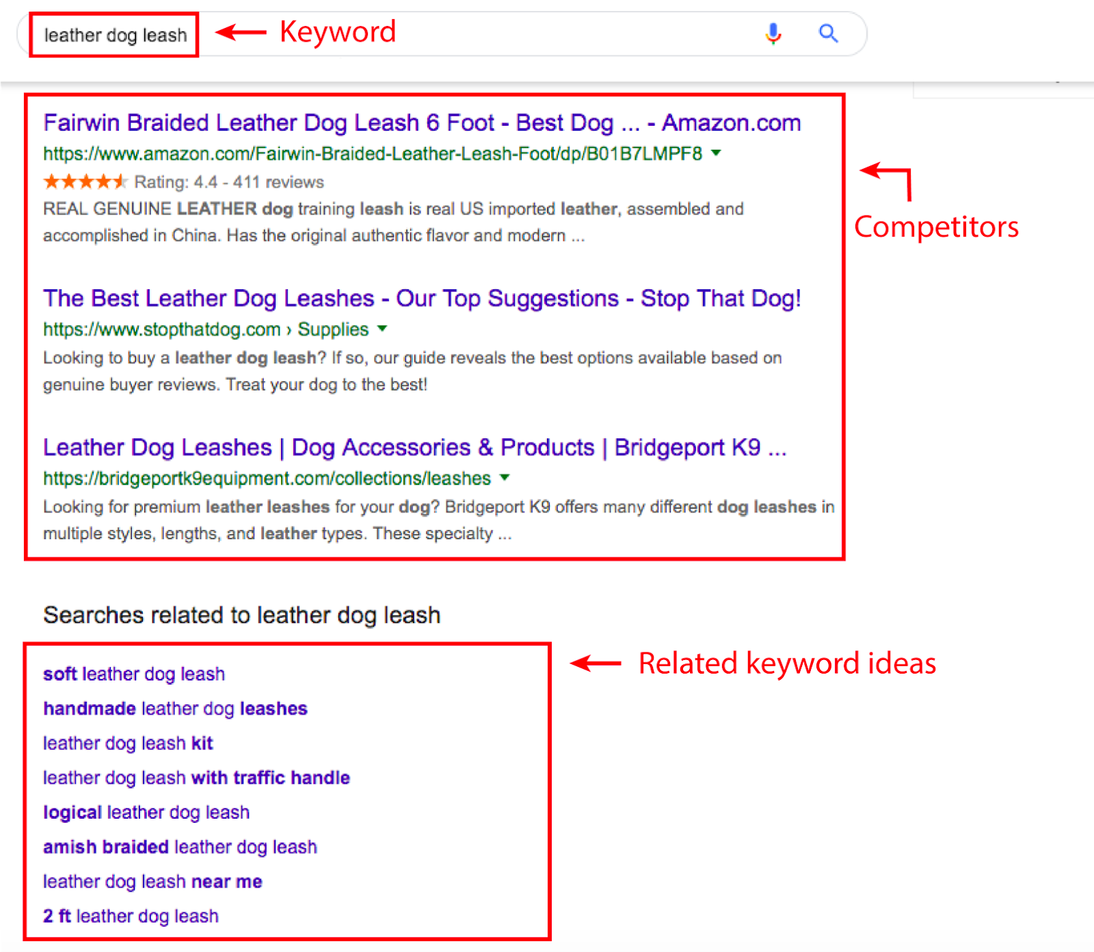Screen dimensions: 1094x952
Task: Click the voice search microphone icon
Action: coord(773,33)
